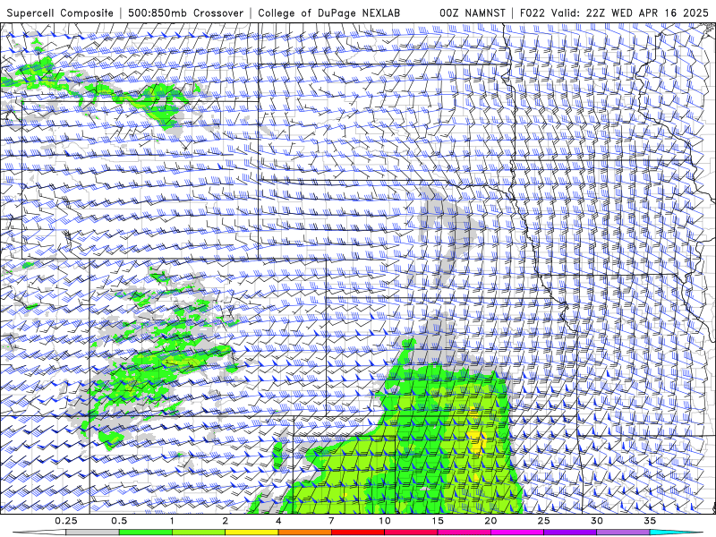The height and width of the screenshot is (537, 716).
Task: Click the cyan color bar end segment
Action: (x=676, y=533)
